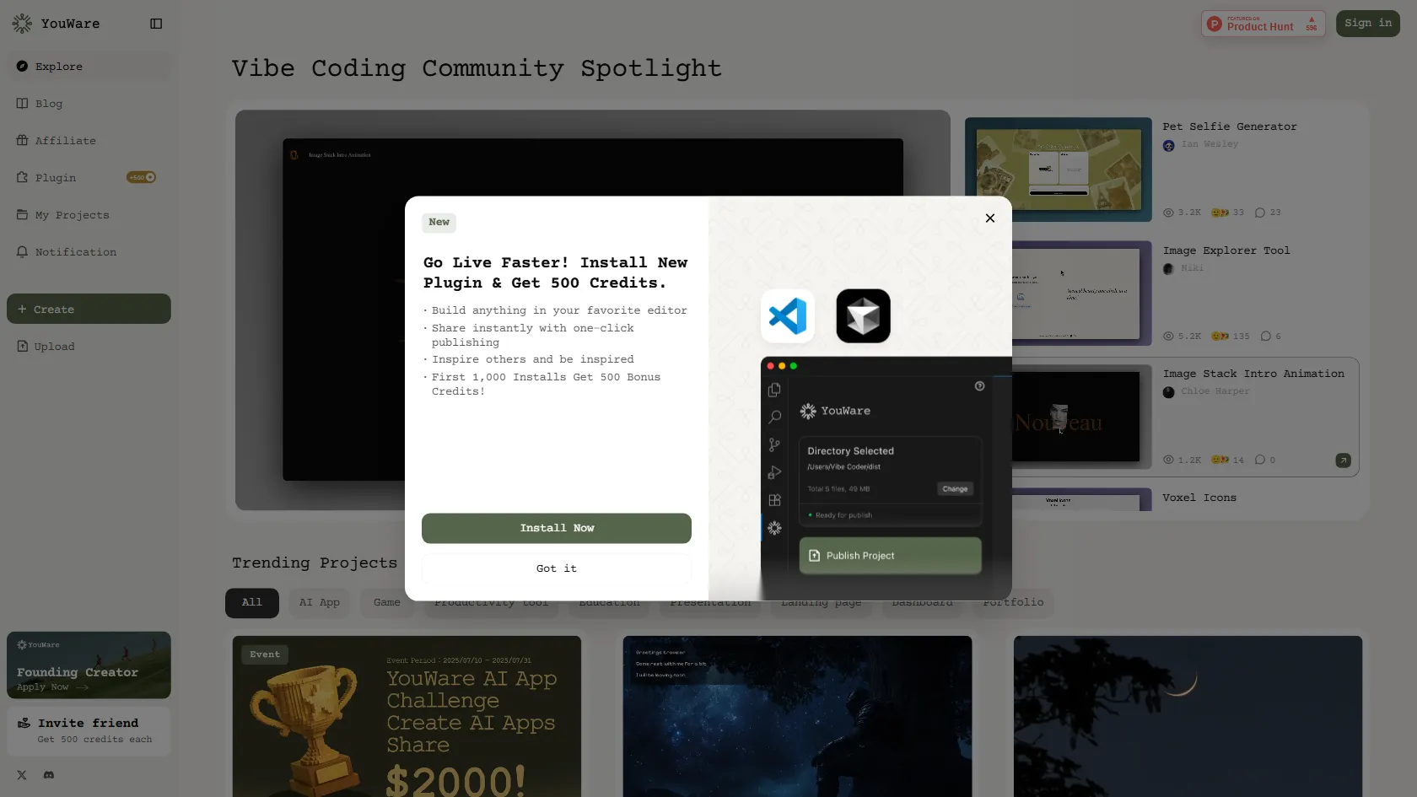Open the Image Explorer Tool thumbnail
Screen dimensions: 1417x797
point(1082,293)
